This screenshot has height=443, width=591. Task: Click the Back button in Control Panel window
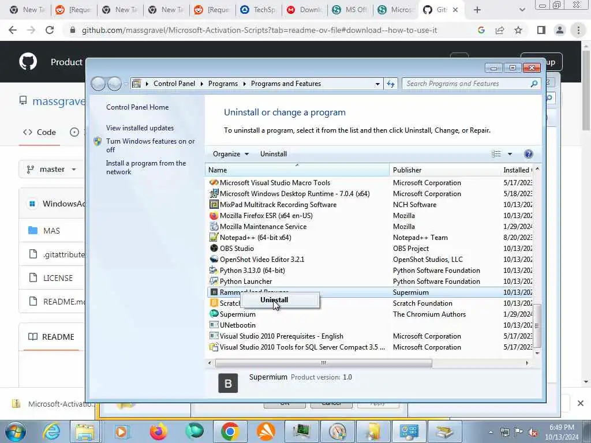pos(98,84)
